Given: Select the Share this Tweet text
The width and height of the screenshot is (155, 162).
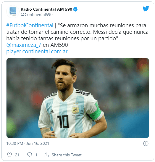Looking at the screenshot, I should point(67,155).
